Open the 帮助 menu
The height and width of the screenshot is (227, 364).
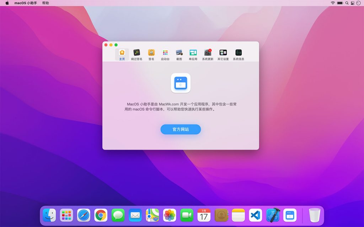pos(45,3)
